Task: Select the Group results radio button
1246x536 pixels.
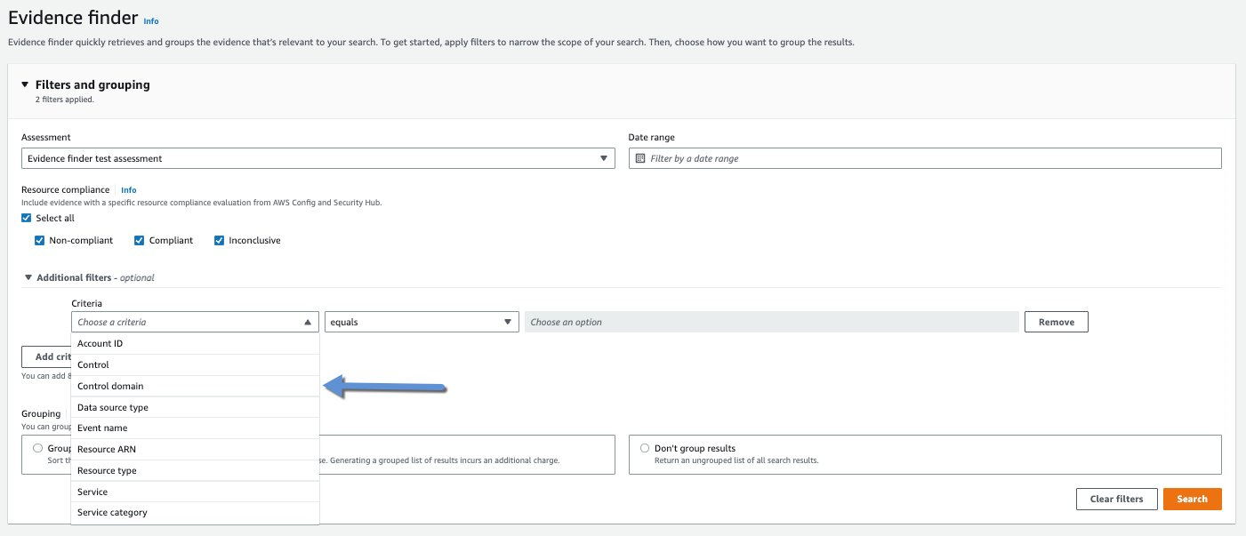Action: coord(37,448)
